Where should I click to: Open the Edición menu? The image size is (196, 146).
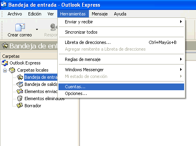click(35, 14)
